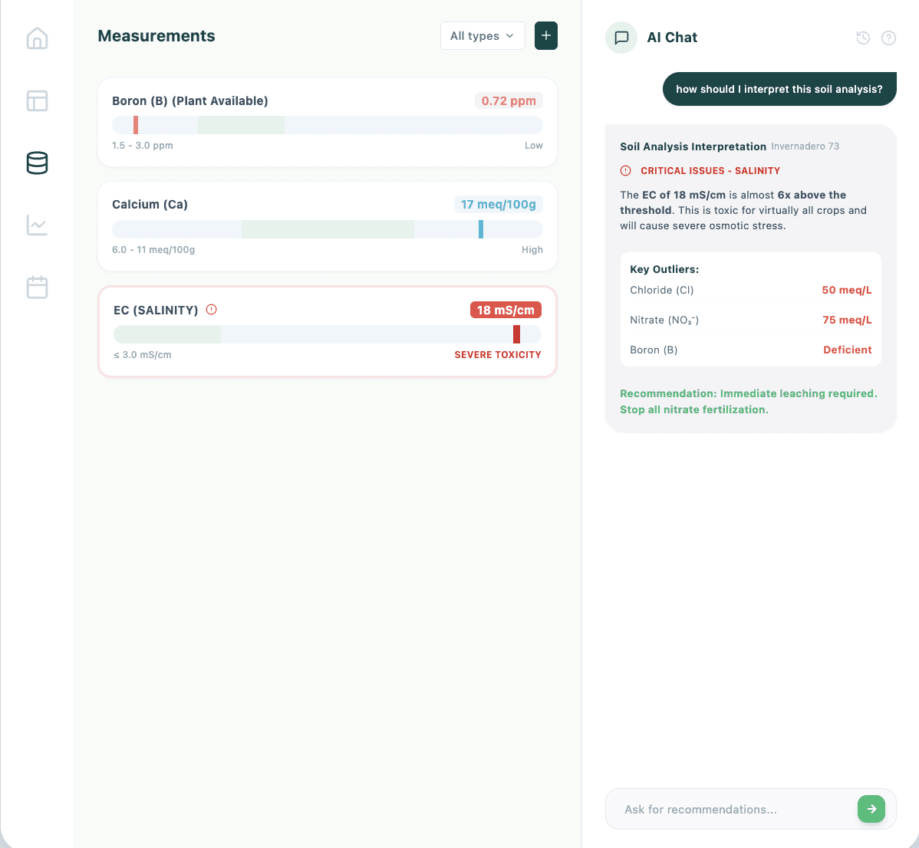Select the Invernadero 73 label in chat
Image resolution: width=919 pixels, height=848 pixels.
pyautogui.click(x=805, y=146)
